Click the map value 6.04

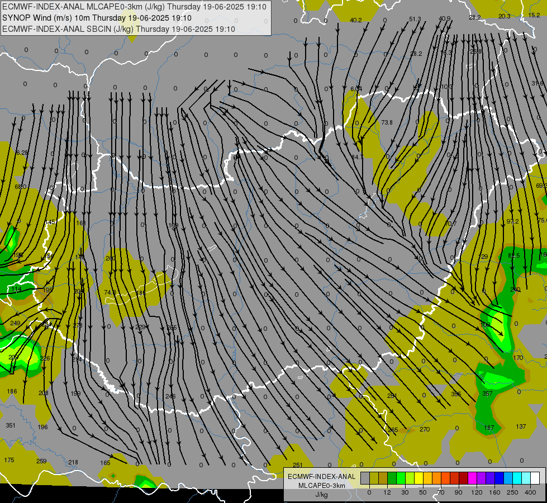(356, 89)
